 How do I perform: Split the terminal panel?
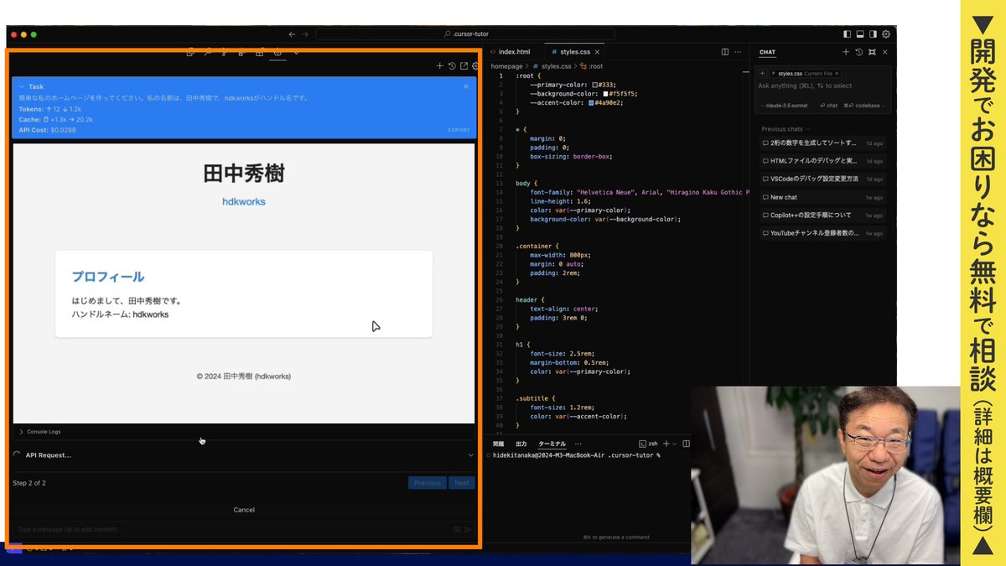pos(687,444)
